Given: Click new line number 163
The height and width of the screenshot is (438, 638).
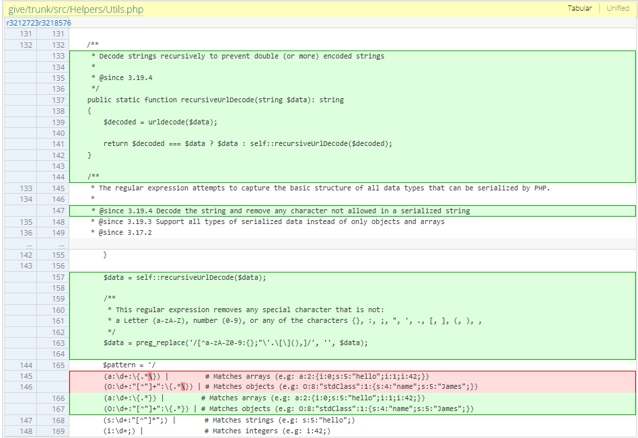Looking at the screenshot, I should (59, 343).
